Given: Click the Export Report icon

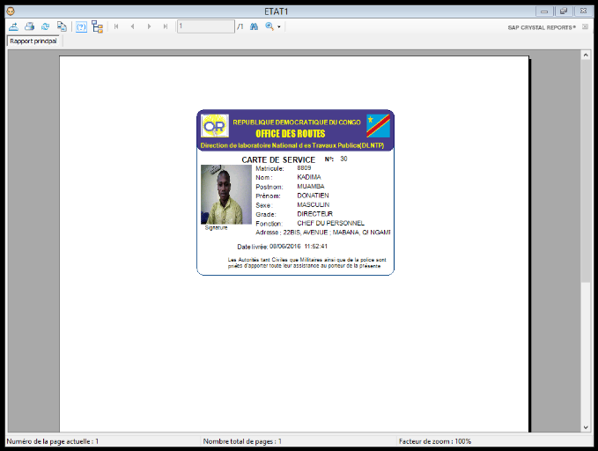Looking at the screenshot, I should tap(13, 26).
